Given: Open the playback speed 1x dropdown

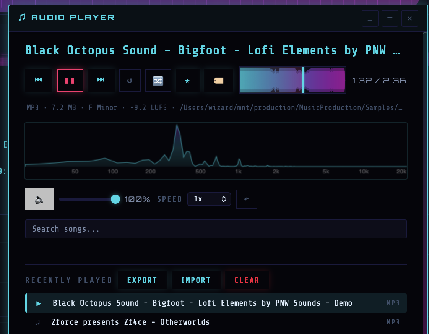Looking at the screenshot, I should 209,199.
